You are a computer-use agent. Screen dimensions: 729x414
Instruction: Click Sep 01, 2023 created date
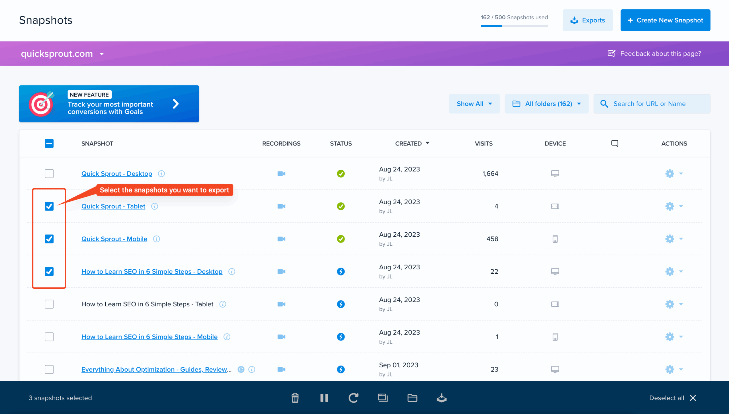click(x=398, y=365)
